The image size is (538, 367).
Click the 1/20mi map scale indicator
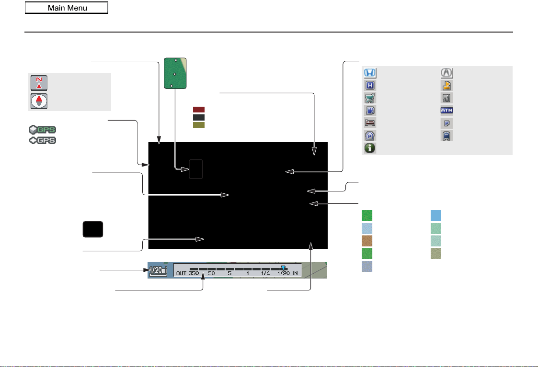pos(158,270)
